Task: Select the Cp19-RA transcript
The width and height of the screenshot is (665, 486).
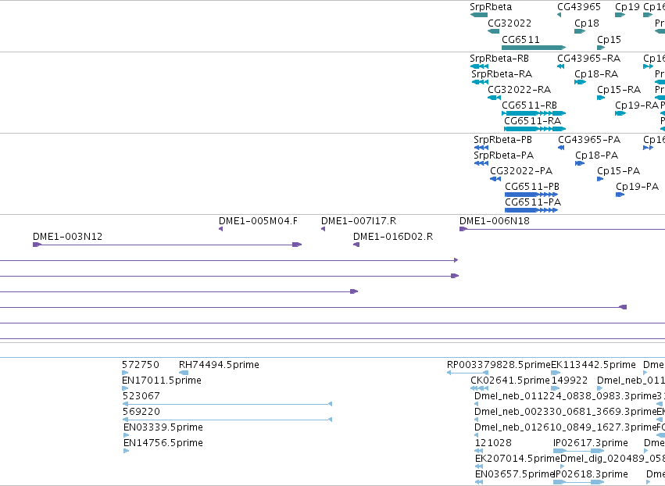Action: coord(620,113)
